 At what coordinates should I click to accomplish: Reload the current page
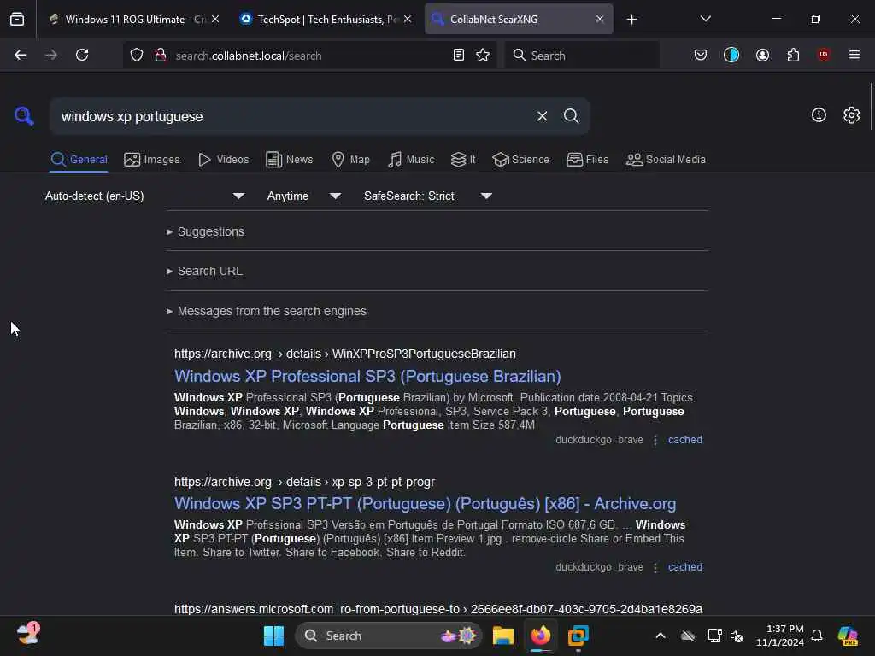tap(82, 55)
